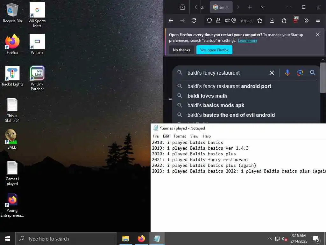Open Firefox tracking protection shield
This screenshot has width=326, height=245.
point(209,20)
